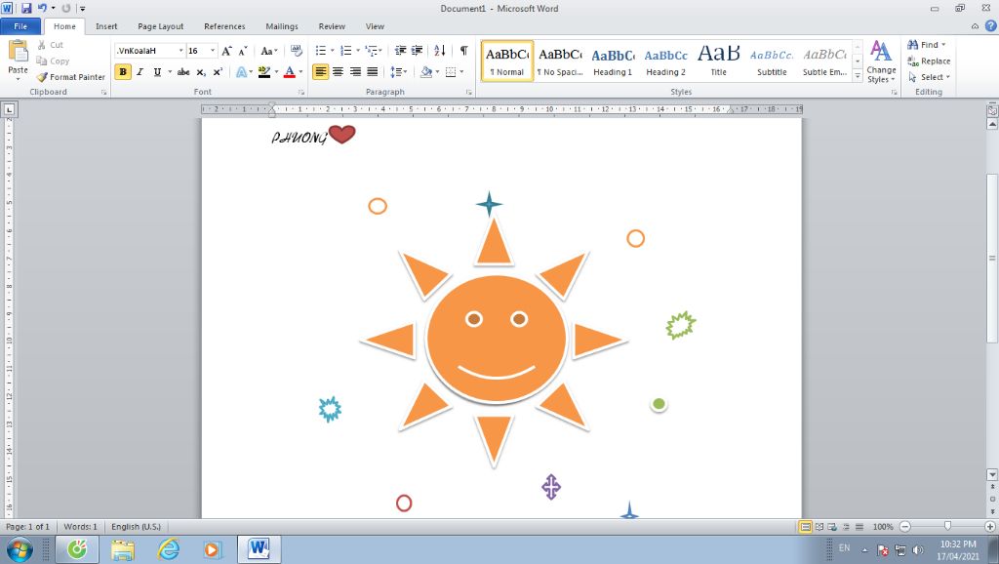This screenshot has width=999, height=564.
Task: Apply red Font Color
Action: (x=289, y=72)
